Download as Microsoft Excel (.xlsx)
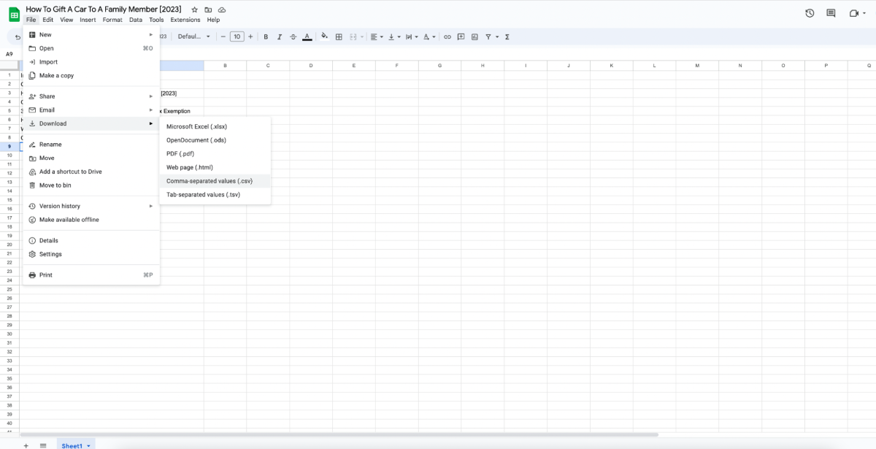The height and width of the screenshot is (449, 876). point(215,126)
